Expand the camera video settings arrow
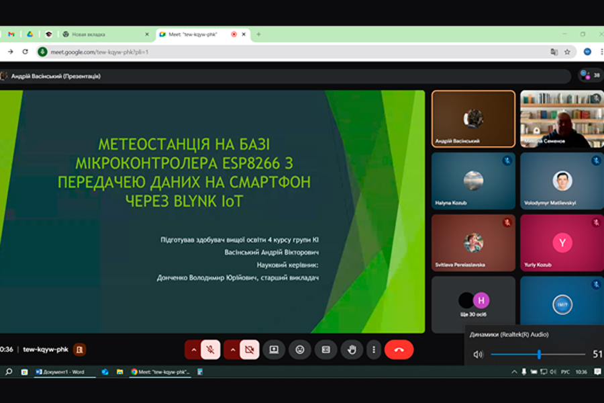 [x=232, y=350]
